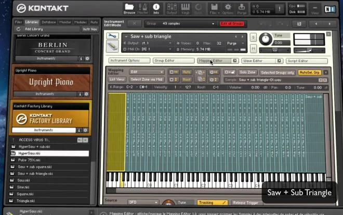Click the instrument thumbnail icon below wrench
The width and height of the screenshot is (343, 215).
pos(112,47)
